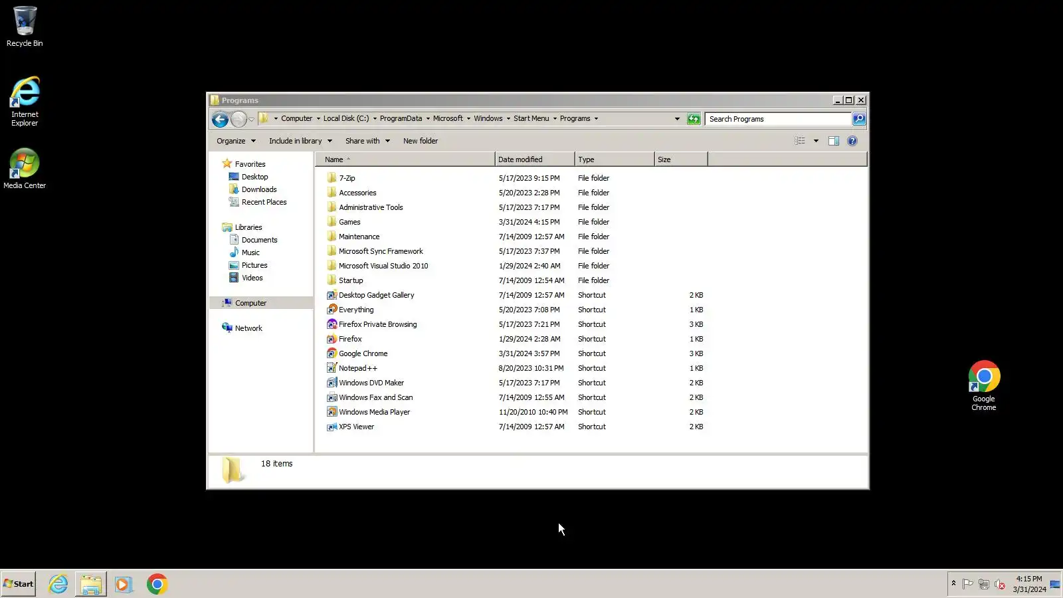Select the XPS Viewer shortcut icon
1063x598 pixels.
point(332,427)
